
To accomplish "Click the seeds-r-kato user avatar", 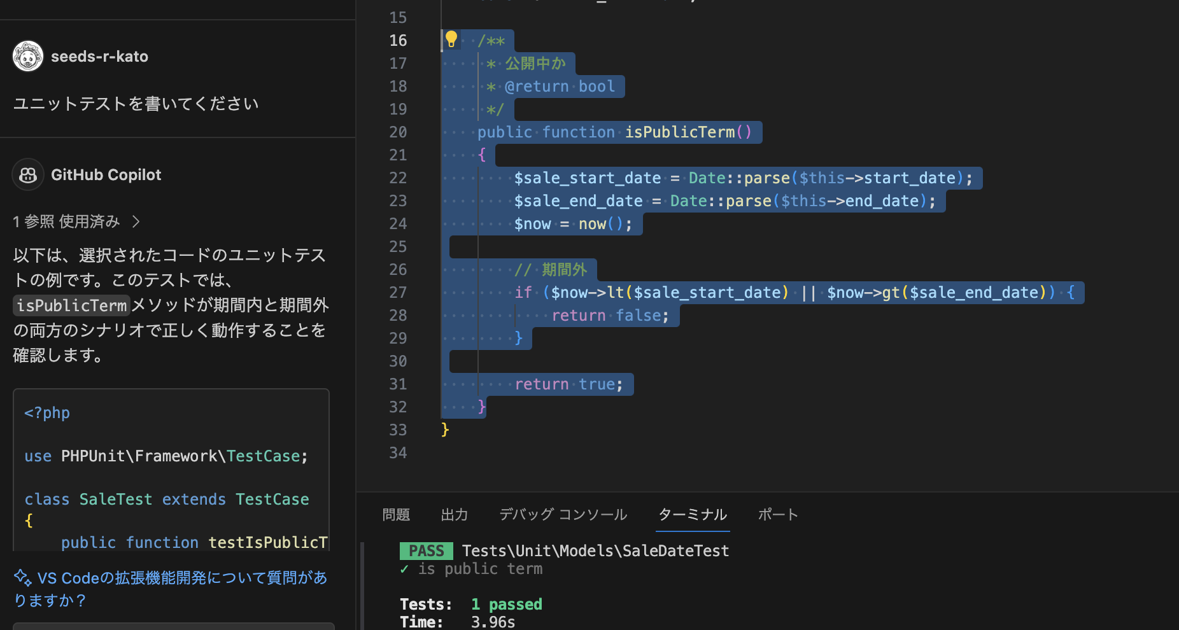I will click(28, 57).
